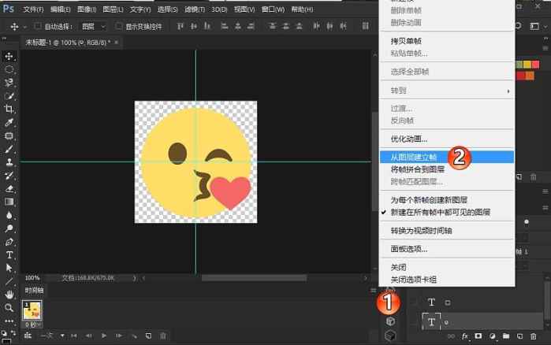The width and height of the screenshot is (551, 345).
Task: Open the 文件(F) menu
Action: click(x=33, y=9)
